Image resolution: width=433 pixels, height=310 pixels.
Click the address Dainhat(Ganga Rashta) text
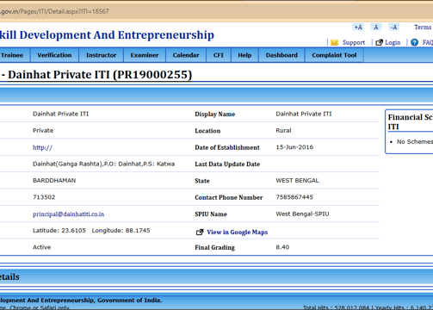click(x=103, y=164)
